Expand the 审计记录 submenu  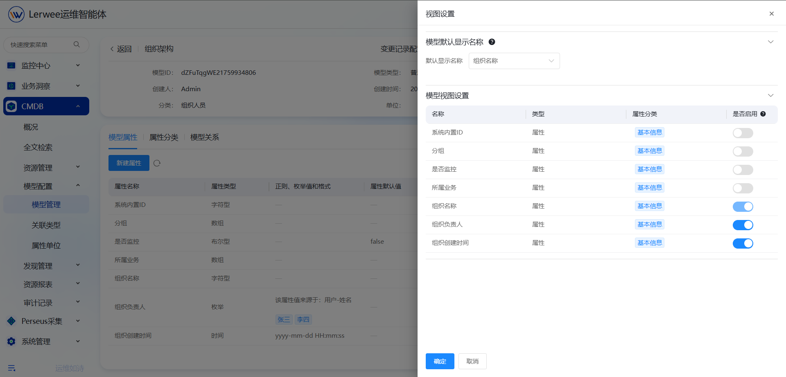tap(78, 302)
